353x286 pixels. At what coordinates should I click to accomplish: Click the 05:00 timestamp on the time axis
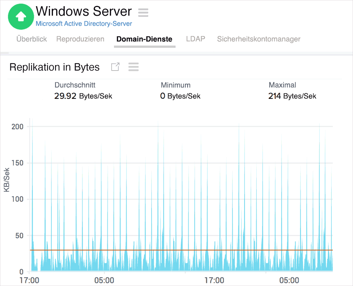point(105,280)
